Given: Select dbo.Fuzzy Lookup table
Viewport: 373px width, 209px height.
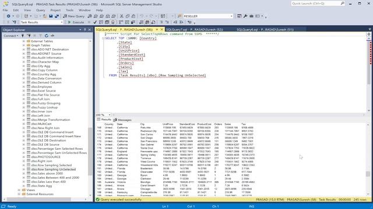Looking at the screenshot, I should click(x=44, y=107).
